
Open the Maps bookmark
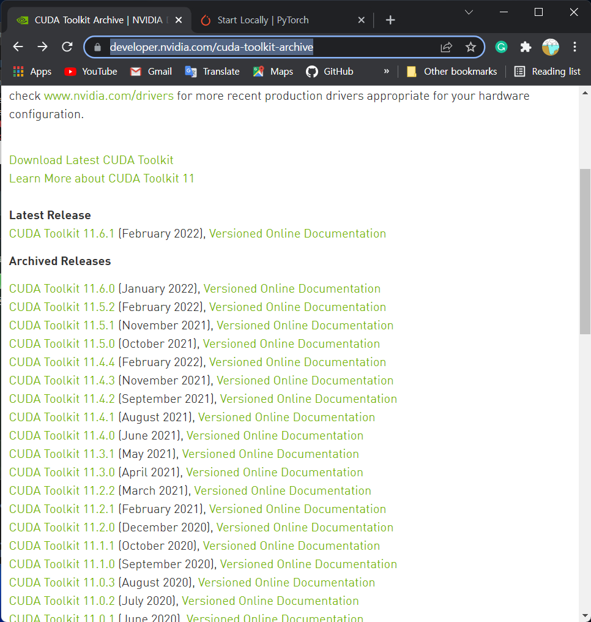coord(273,72)
